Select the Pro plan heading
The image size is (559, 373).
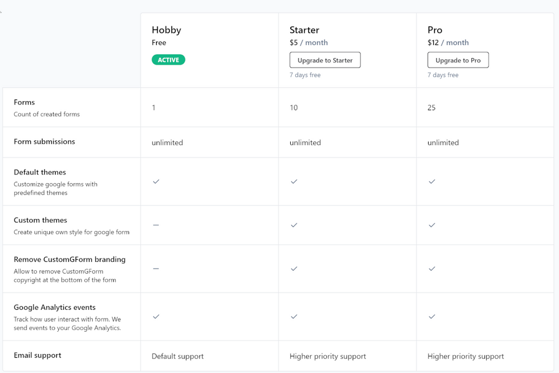[x=435, y=30]
